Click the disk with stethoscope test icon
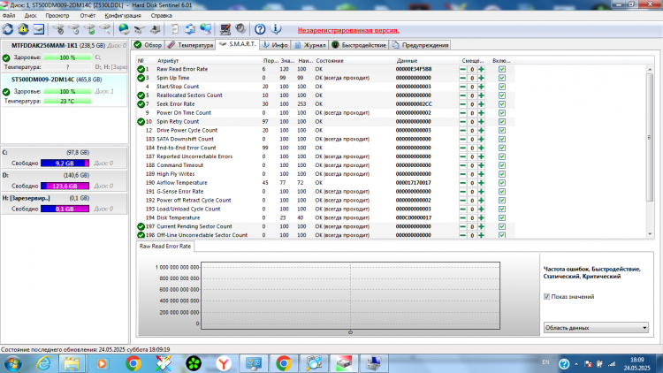The image size is (663, 373). pyautogui.click(x=58, y=29)
